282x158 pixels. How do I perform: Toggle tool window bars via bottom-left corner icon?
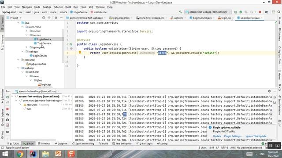click(2, 147)
